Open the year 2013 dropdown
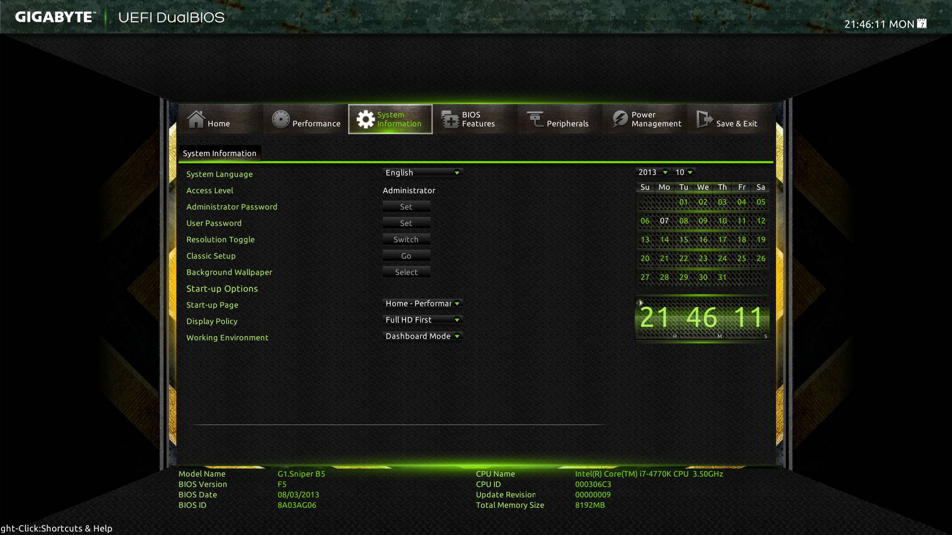 (653, 172)
